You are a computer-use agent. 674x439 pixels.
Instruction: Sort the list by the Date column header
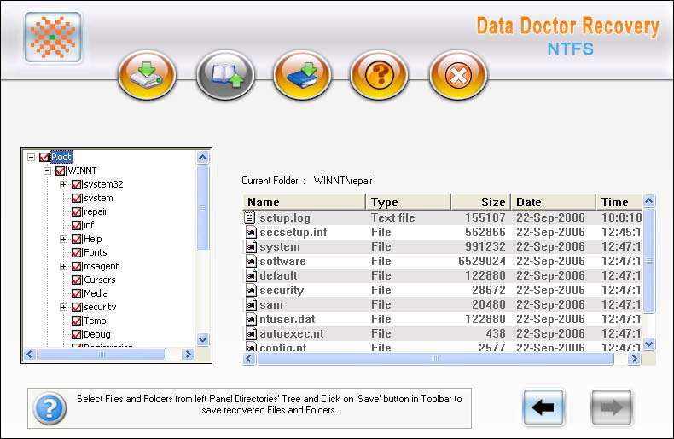(554, 202)
